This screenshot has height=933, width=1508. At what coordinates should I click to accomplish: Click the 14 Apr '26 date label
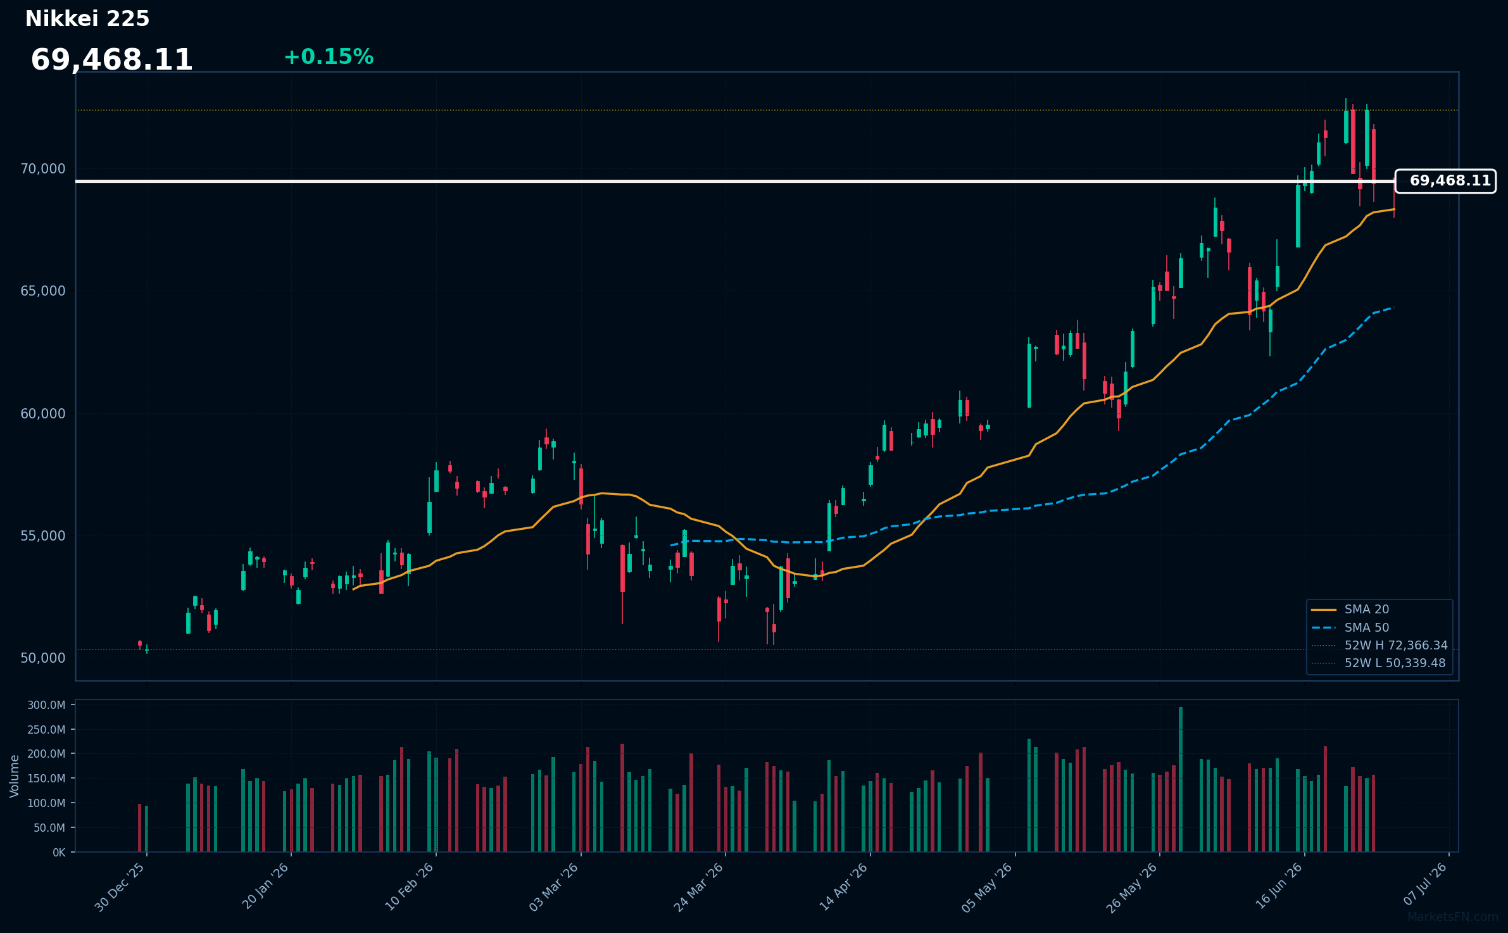pyautogui.click(x=843, y=887)
